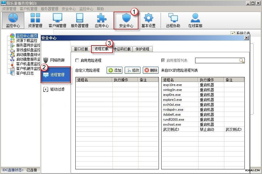Viewport: 262px width, 174px height.
Task: Click the 资源管理 resource management icon
Action: click(x=35, y=20)
